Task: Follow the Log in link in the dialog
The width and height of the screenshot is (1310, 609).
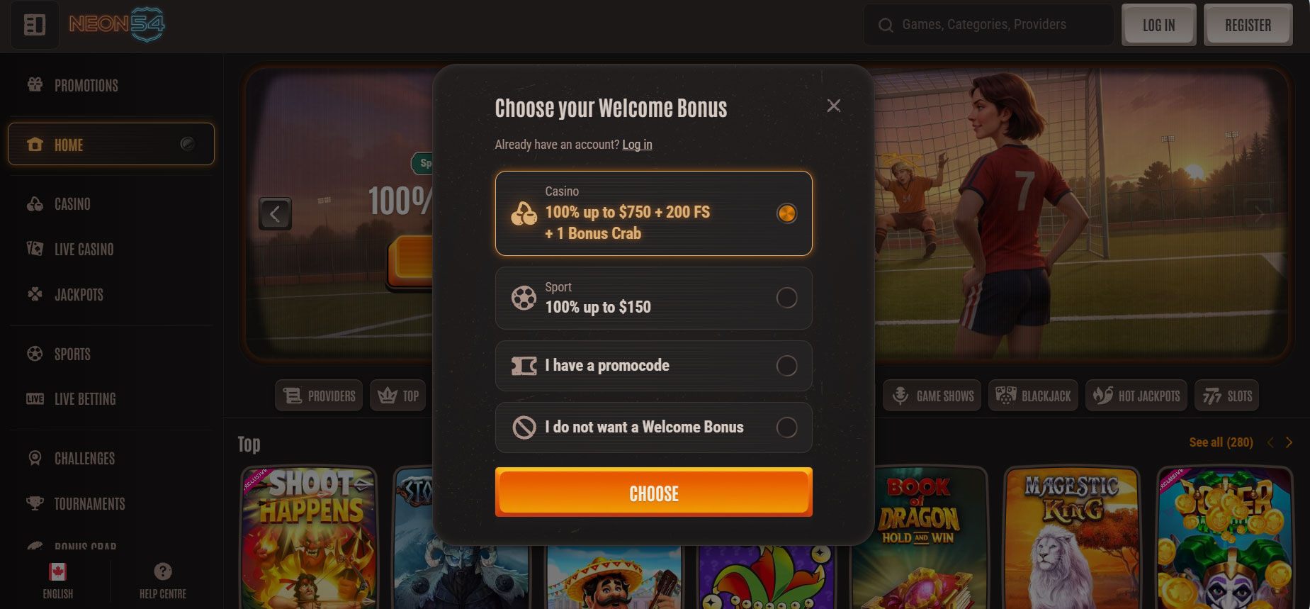Action: tap(637, 145)
